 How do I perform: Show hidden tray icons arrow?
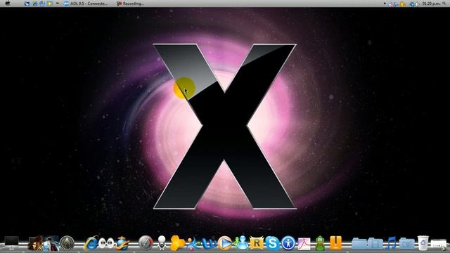pos(385,4)
